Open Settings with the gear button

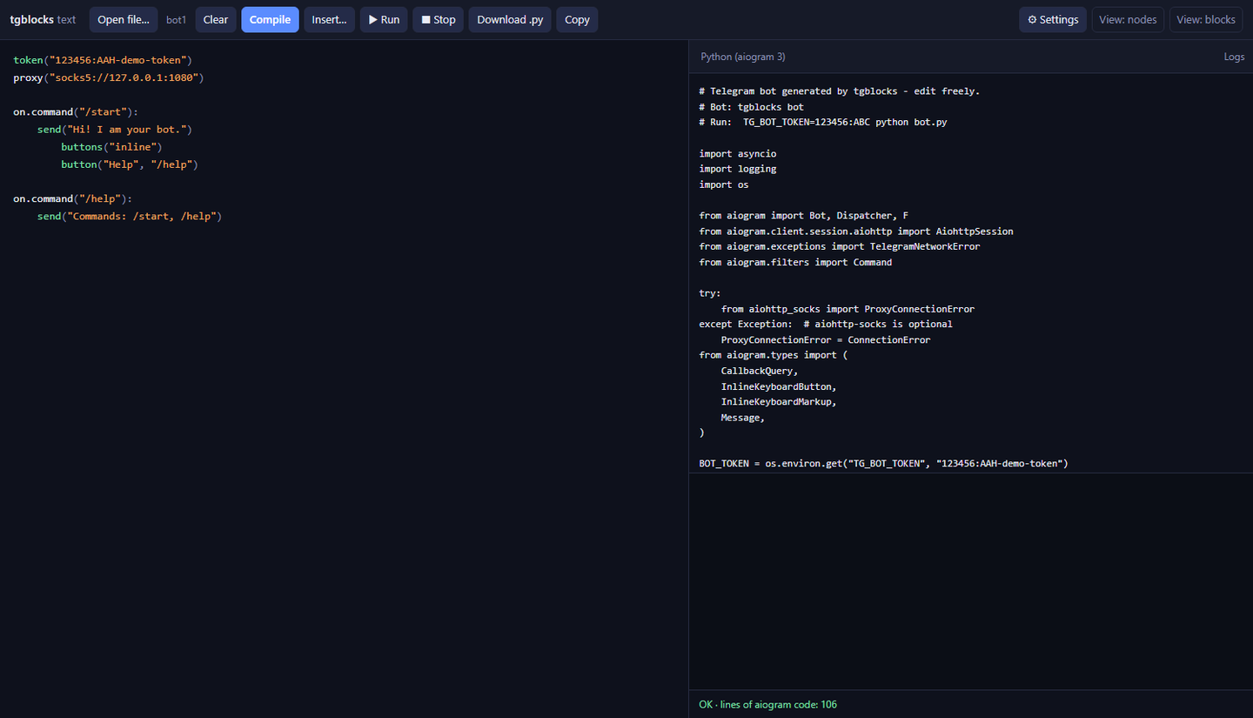point(1053,19)
